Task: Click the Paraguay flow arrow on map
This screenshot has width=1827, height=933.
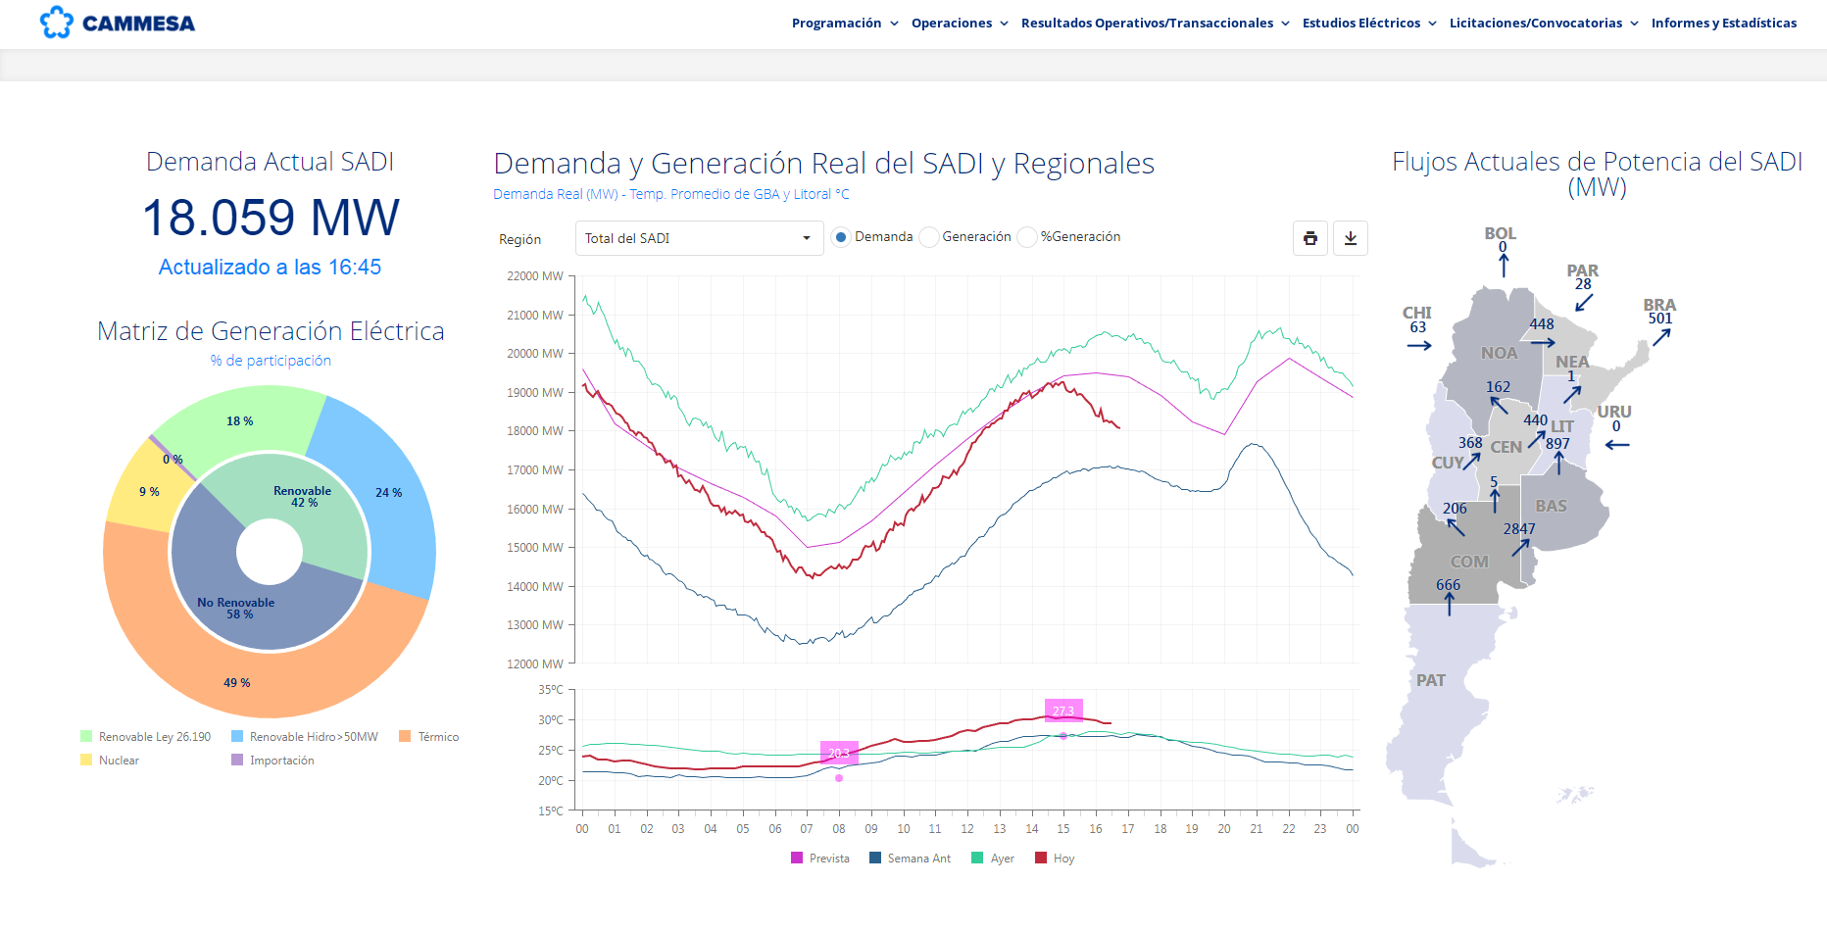Action: coord(1584,303)
